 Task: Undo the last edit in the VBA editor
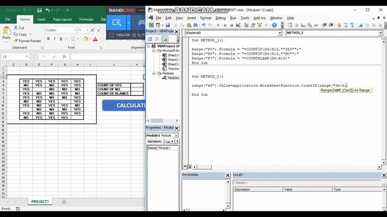(x=204, y=25)
